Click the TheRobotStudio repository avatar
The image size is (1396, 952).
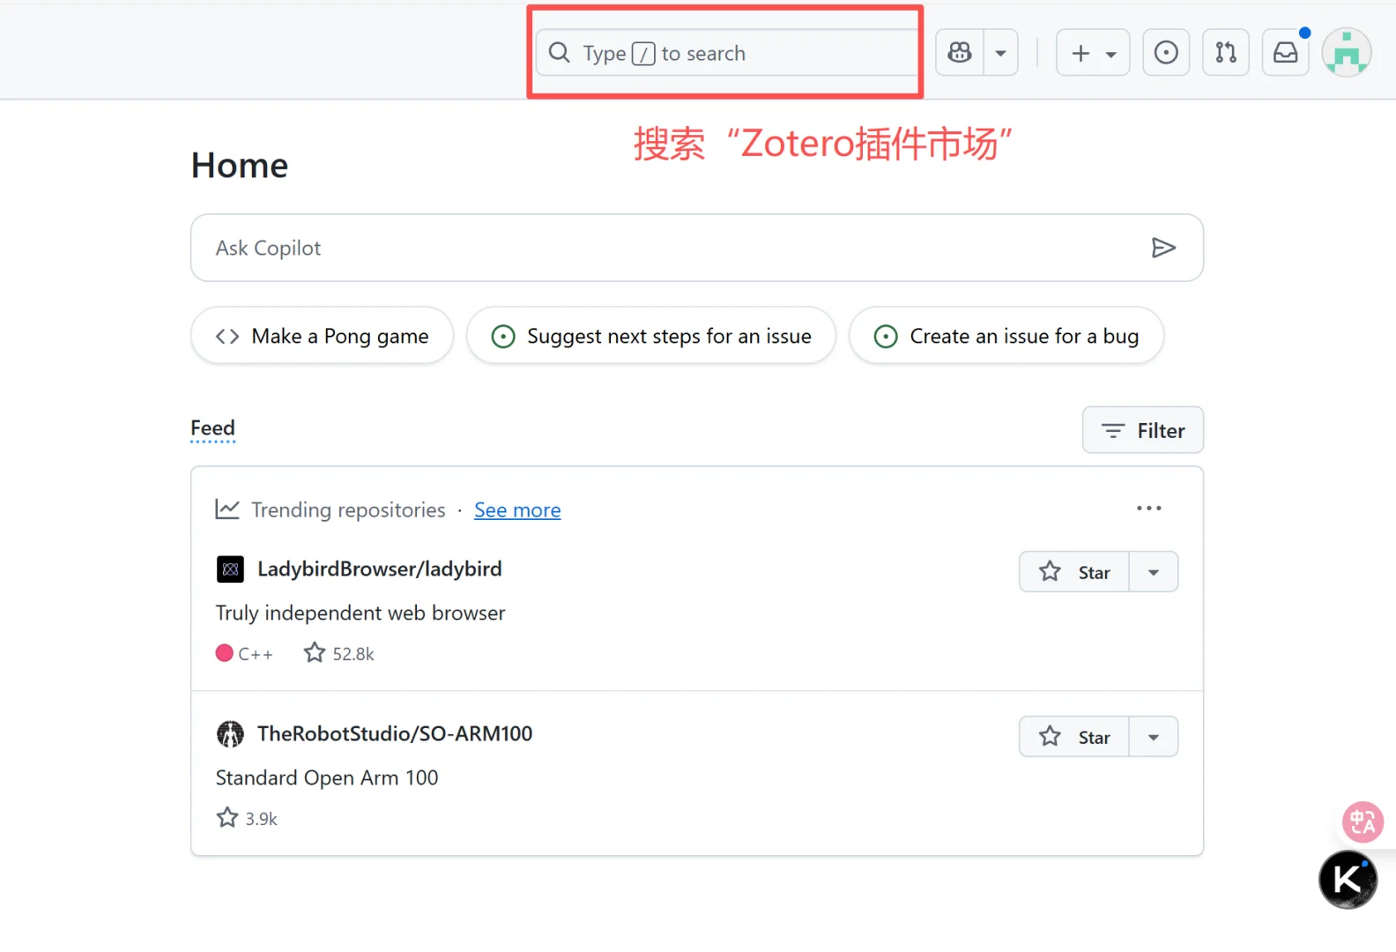230,733
